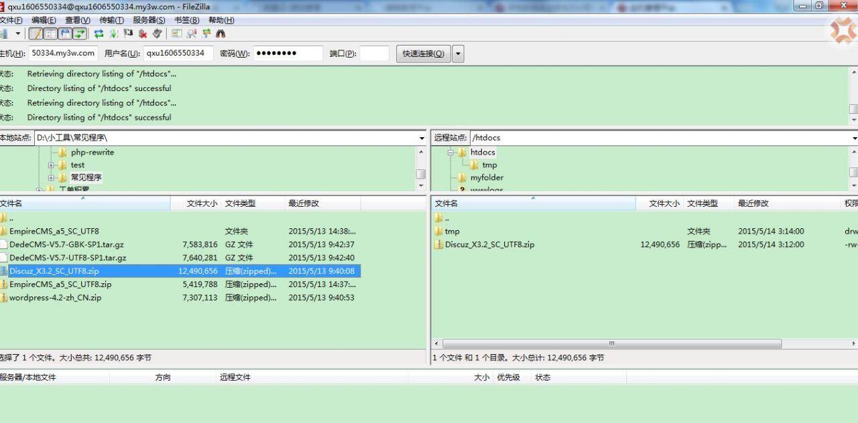Screen dimensions: 858x423
Task: Click the host input field
Action: click(64, 54)
